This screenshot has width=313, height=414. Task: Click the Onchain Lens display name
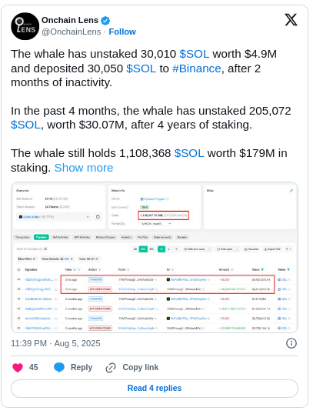click(x=70, y=20)
